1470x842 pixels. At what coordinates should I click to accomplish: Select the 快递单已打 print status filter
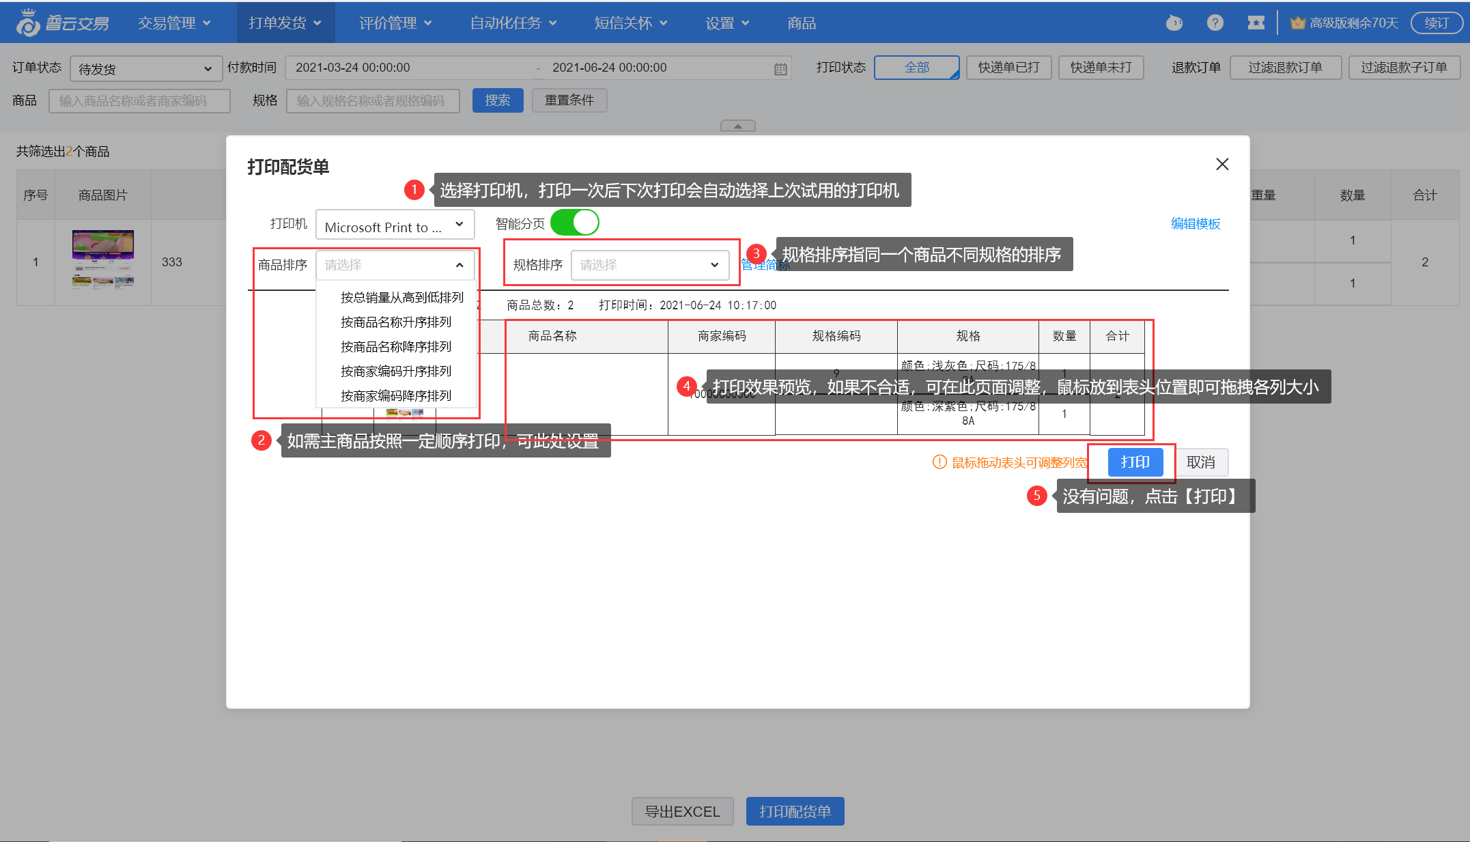click(1008, 68)
